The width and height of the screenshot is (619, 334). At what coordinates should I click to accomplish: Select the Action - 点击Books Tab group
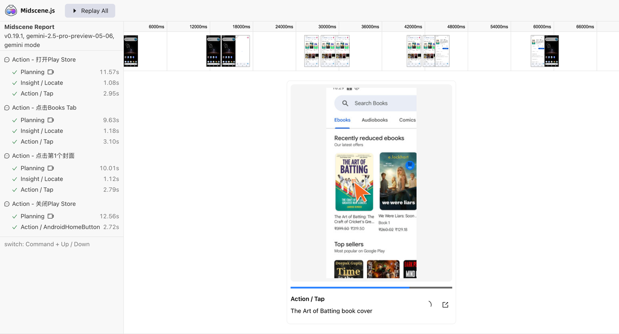[61, 108]
